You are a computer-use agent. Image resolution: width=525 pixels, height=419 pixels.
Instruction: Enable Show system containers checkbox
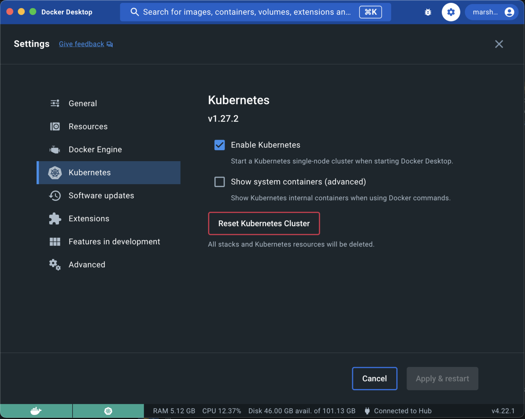[x=219, y=182]
